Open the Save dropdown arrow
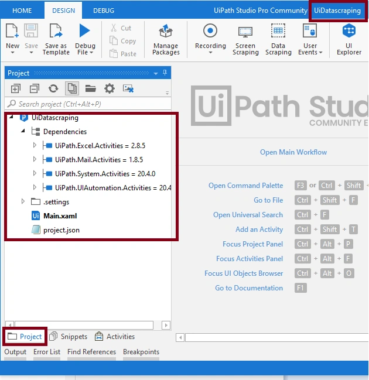This screenshot has height=380, width=369. pos(31,53)
